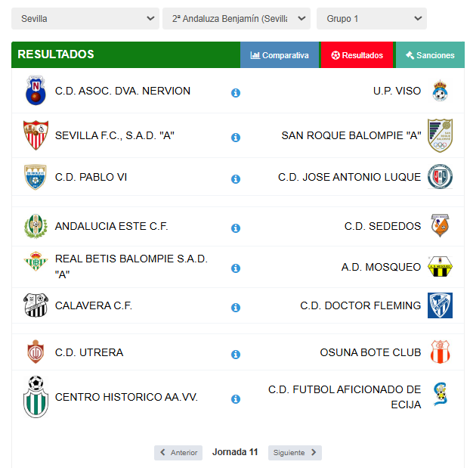Viewport: 470px width, 468px height.
Task: Switch to the Comparativa tab
Action: point(280,55)
